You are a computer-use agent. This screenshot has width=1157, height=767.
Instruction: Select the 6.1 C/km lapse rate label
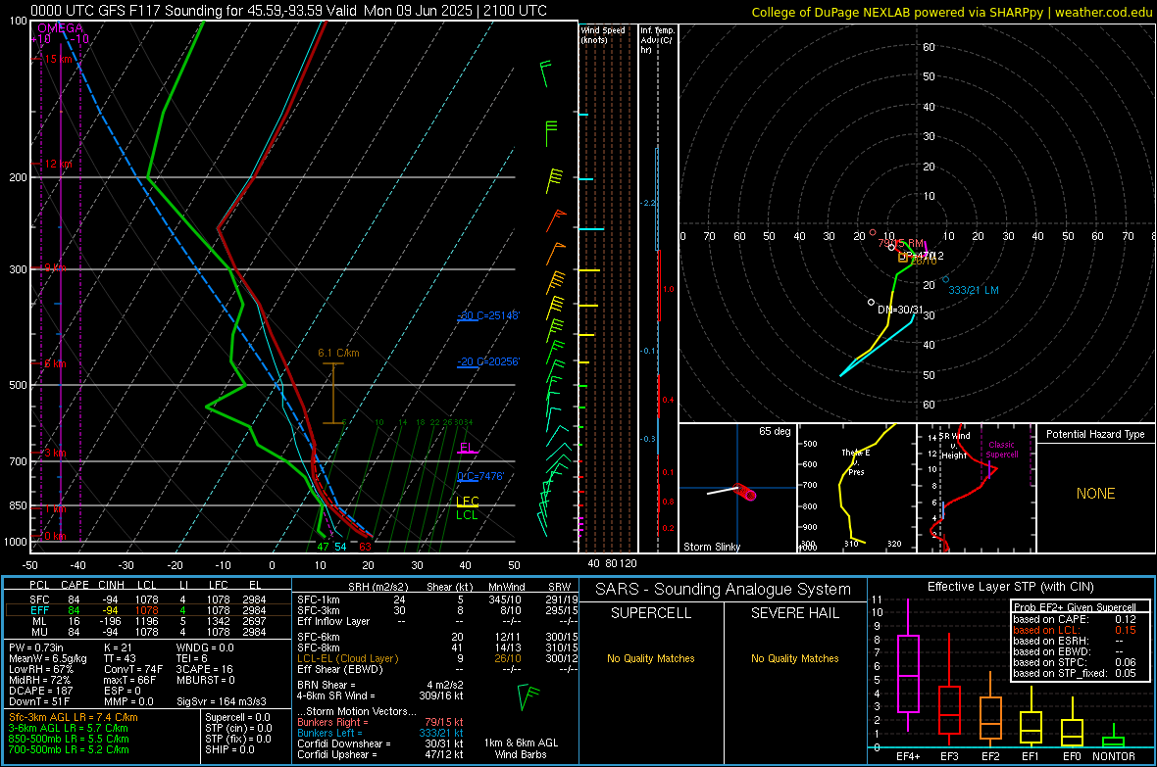tap(338, 353)
